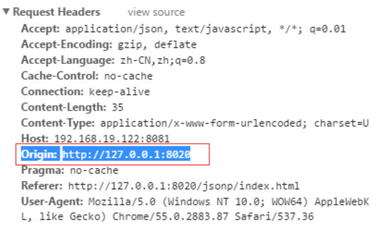Click the Content-Type header name
This screenshot has height=236, width=385.
[58, 123]
